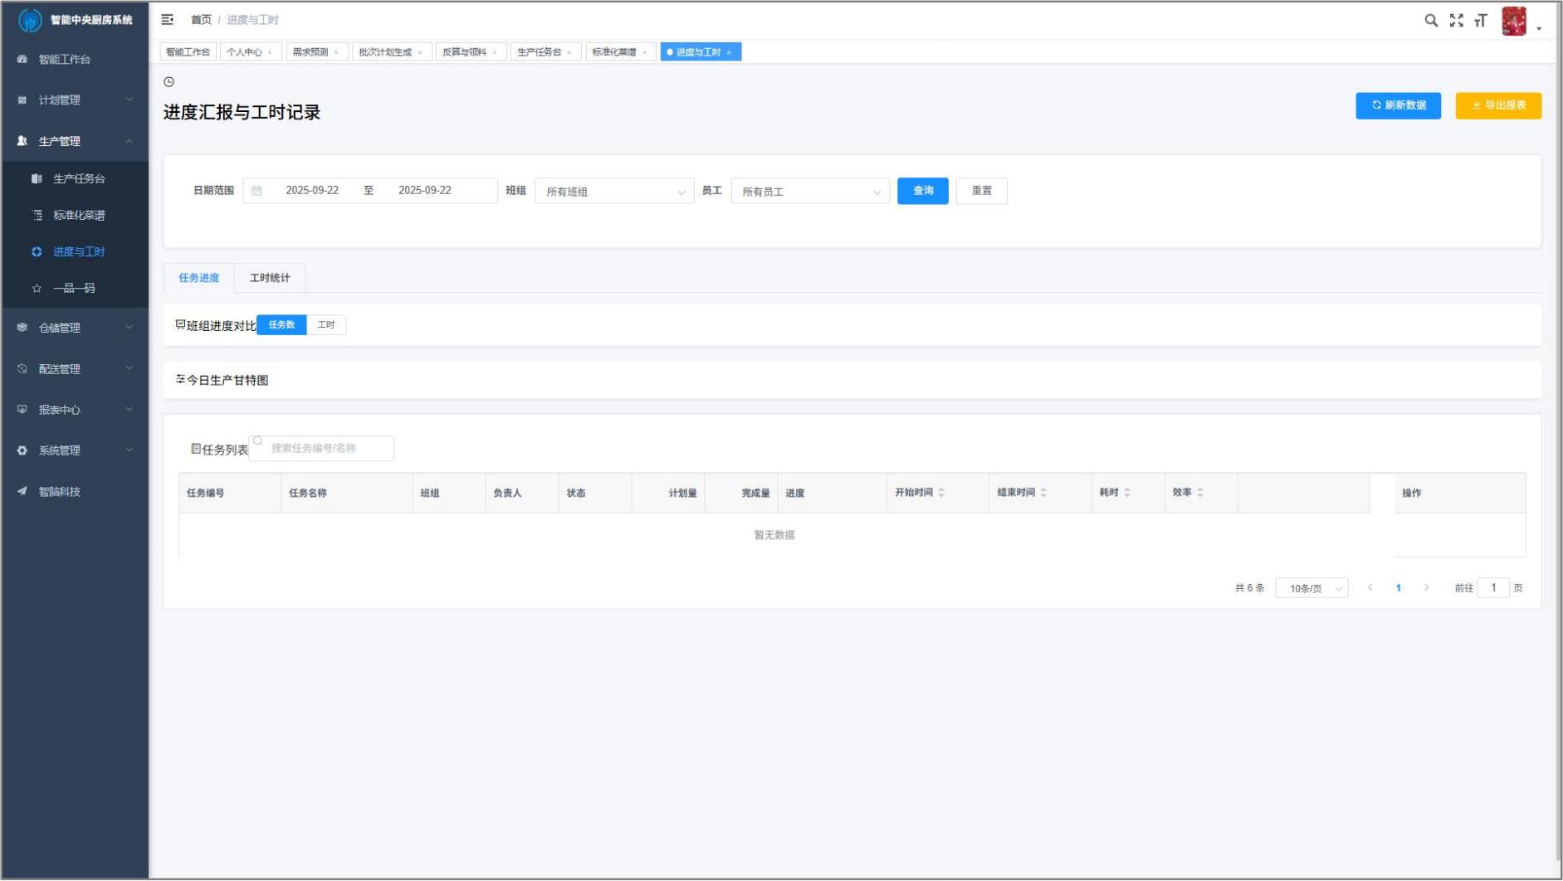Switch to the 工时统计 tab

coord(270,278)
